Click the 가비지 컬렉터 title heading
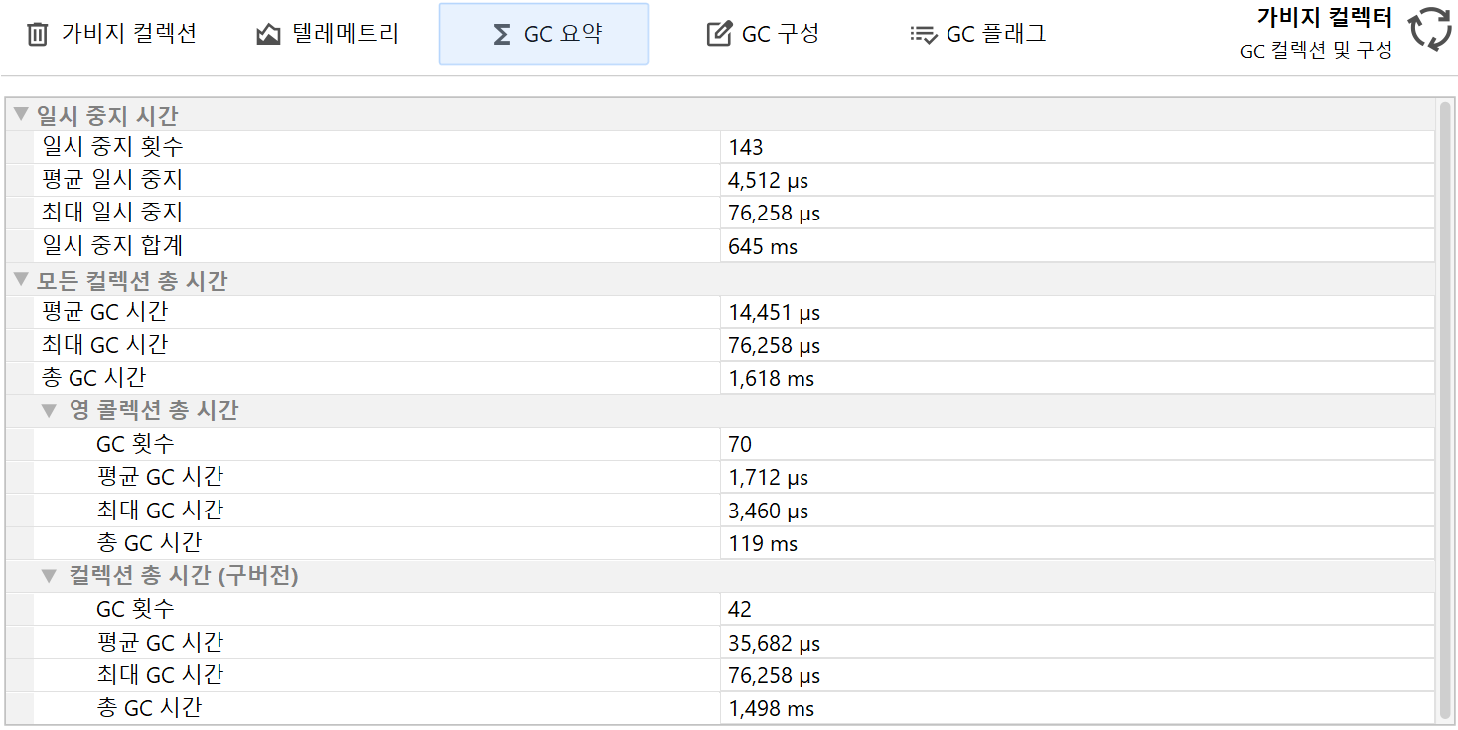The image size is (1458, 730). [1324, 18]
